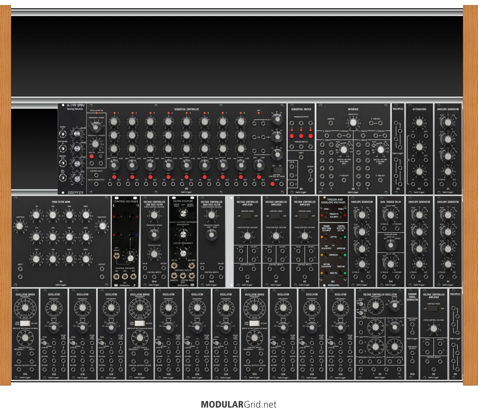Toggle the Right 902 control output switch
The height and width of the screenshot is (412, 478).
[340, 273]
